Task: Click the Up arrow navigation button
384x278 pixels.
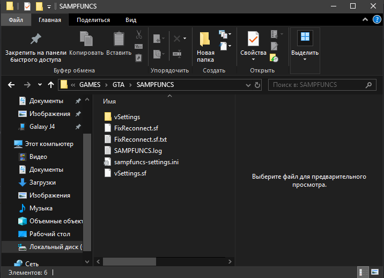Action: [x=51, y=85]
